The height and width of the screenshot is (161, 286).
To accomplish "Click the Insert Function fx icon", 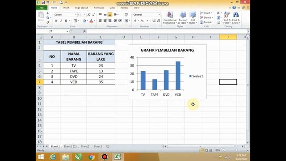I will tap(84, 31).
